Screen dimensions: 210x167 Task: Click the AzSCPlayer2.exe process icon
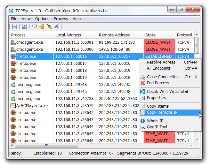click(x=13, y=106)
